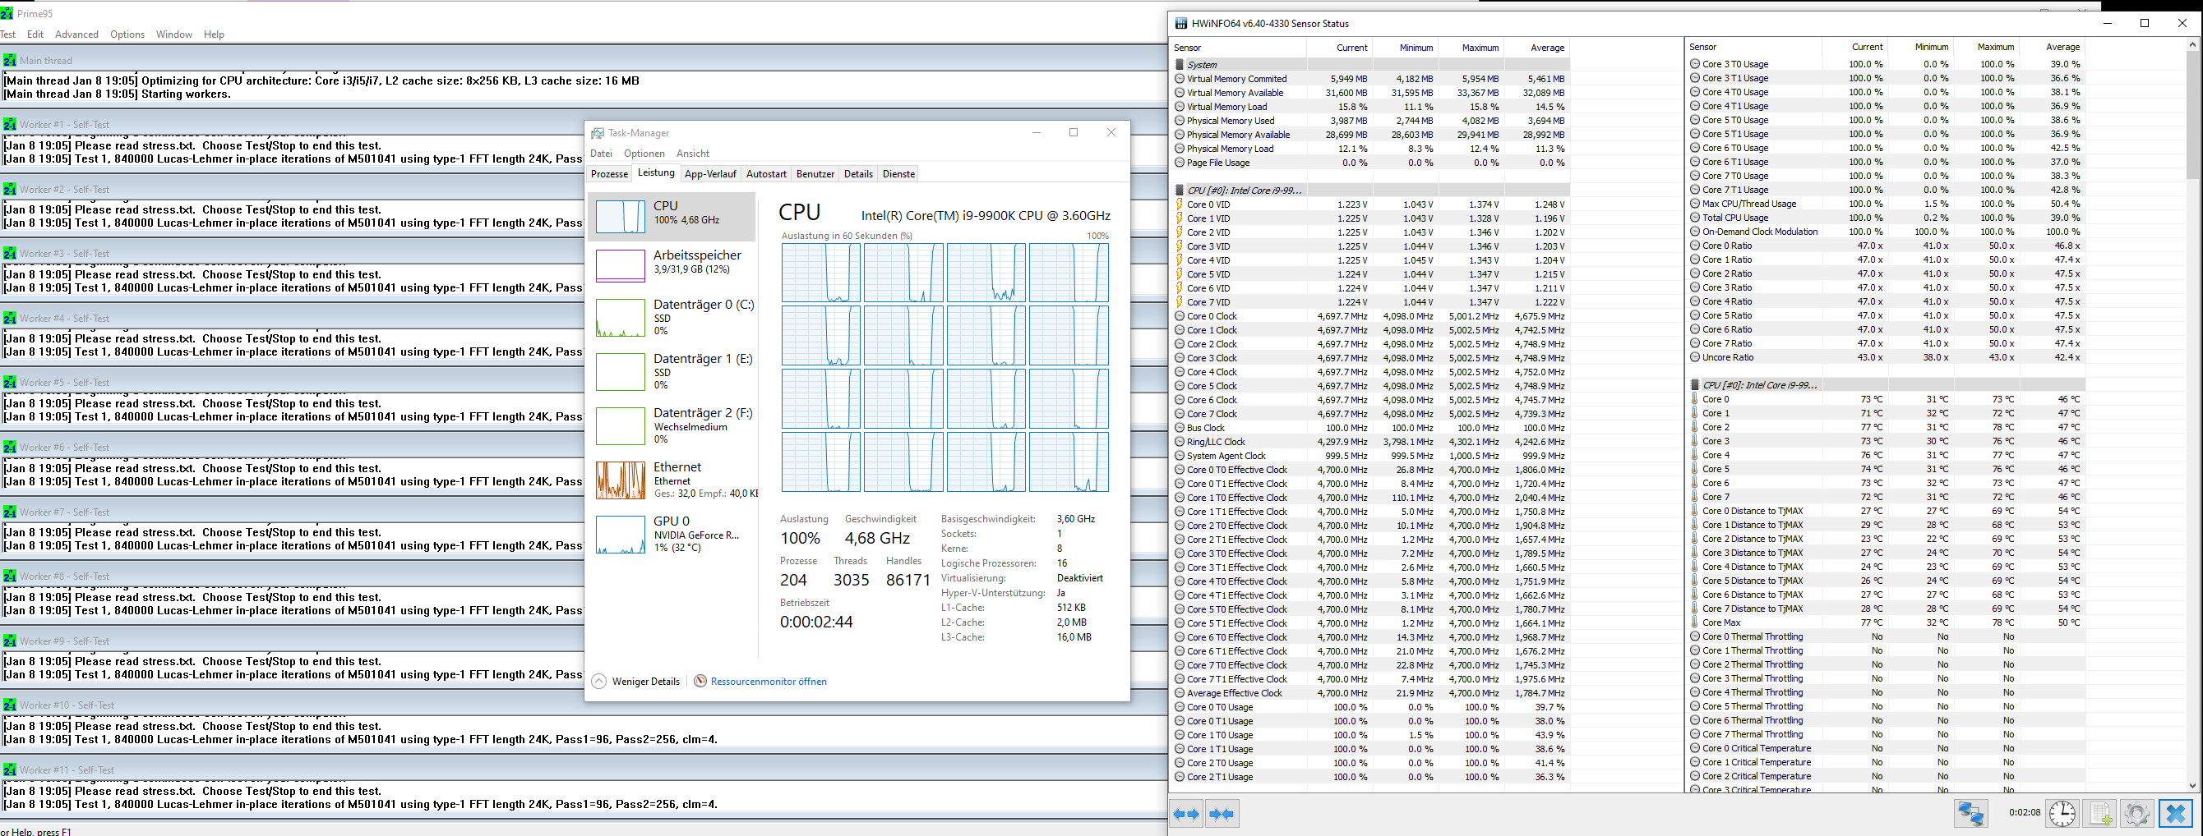Viewport: 2203px width, 836px height.
Task: Switch to the Details tab in Task-Manager
Action: (x=859, y=174)
